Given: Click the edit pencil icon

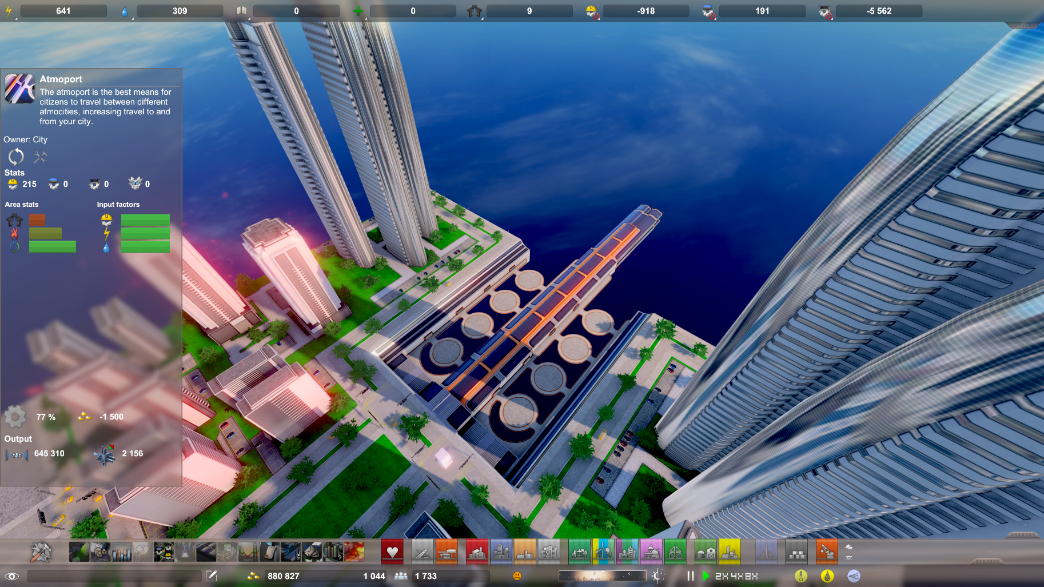Looking at the screenshot, I should pos(212,576).
